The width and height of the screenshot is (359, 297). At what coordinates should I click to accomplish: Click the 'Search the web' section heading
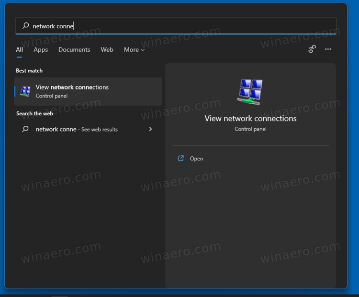coord(34,113)
